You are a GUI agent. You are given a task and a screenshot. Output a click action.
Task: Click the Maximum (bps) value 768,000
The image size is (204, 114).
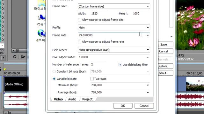coord(96,85)
